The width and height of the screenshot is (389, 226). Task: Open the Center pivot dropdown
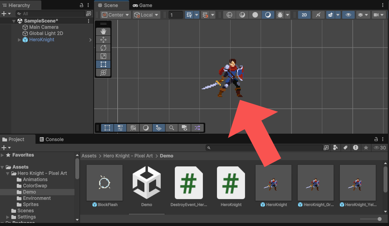point(115,15)
